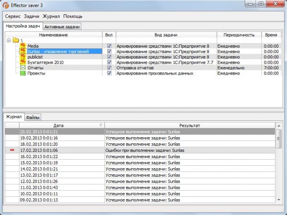Click the Effector saver app logo icon
Viewport: 287px width, 215px height.
coord(6,5)
